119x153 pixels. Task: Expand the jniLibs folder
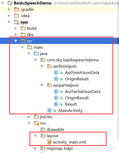(29, 117)
